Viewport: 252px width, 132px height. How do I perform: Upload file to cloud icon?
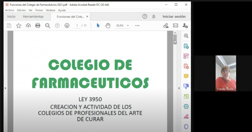point(28,26)
